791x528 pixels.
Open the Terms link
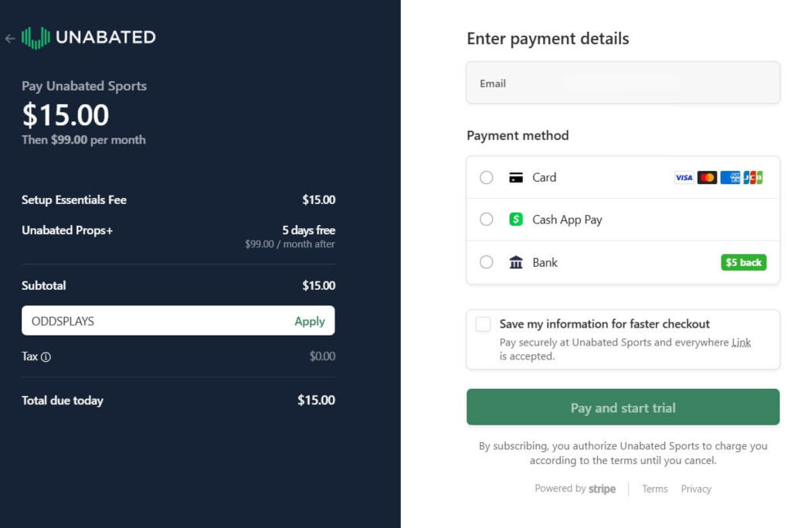654,489
